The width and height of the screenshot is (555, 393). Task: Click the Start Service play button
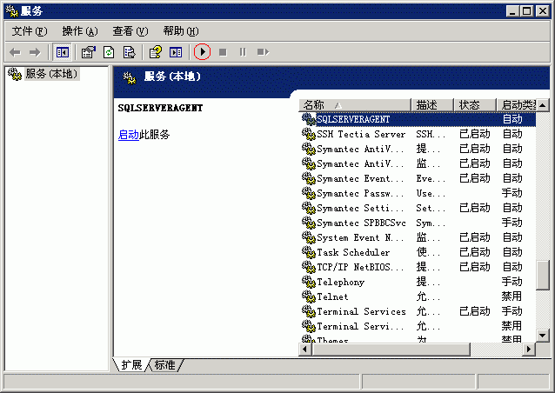click(x=202, y=52)
